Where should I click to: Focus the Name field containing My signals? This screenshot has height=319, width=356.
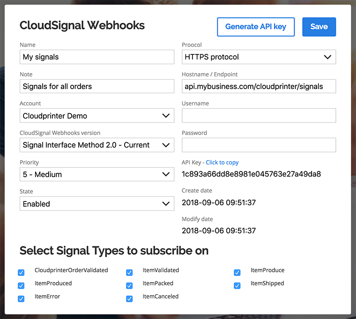point(97,57)
